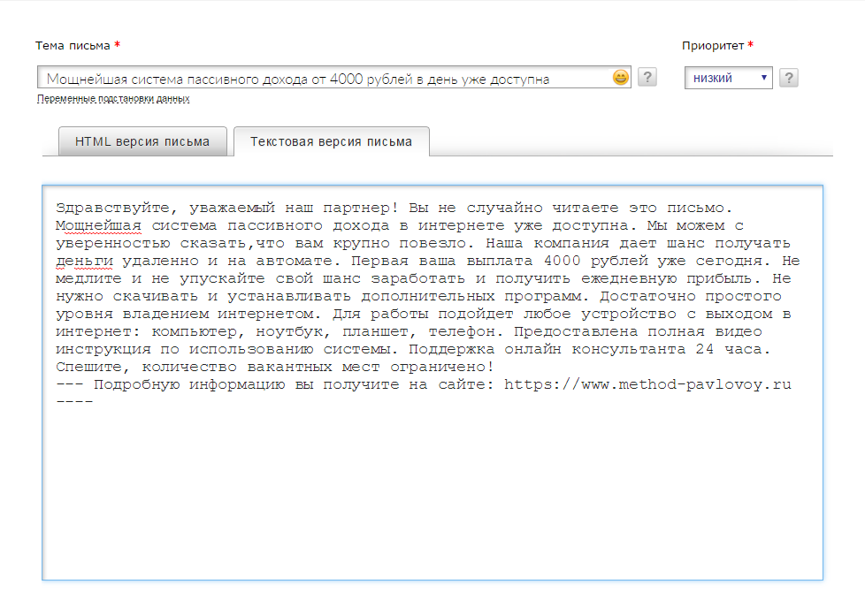Image resolution: width=865 pixels, height=592 pixels.
Task: Click the word Спешите in the letter body
Action: pyautogui.click(x=88, y=367)
